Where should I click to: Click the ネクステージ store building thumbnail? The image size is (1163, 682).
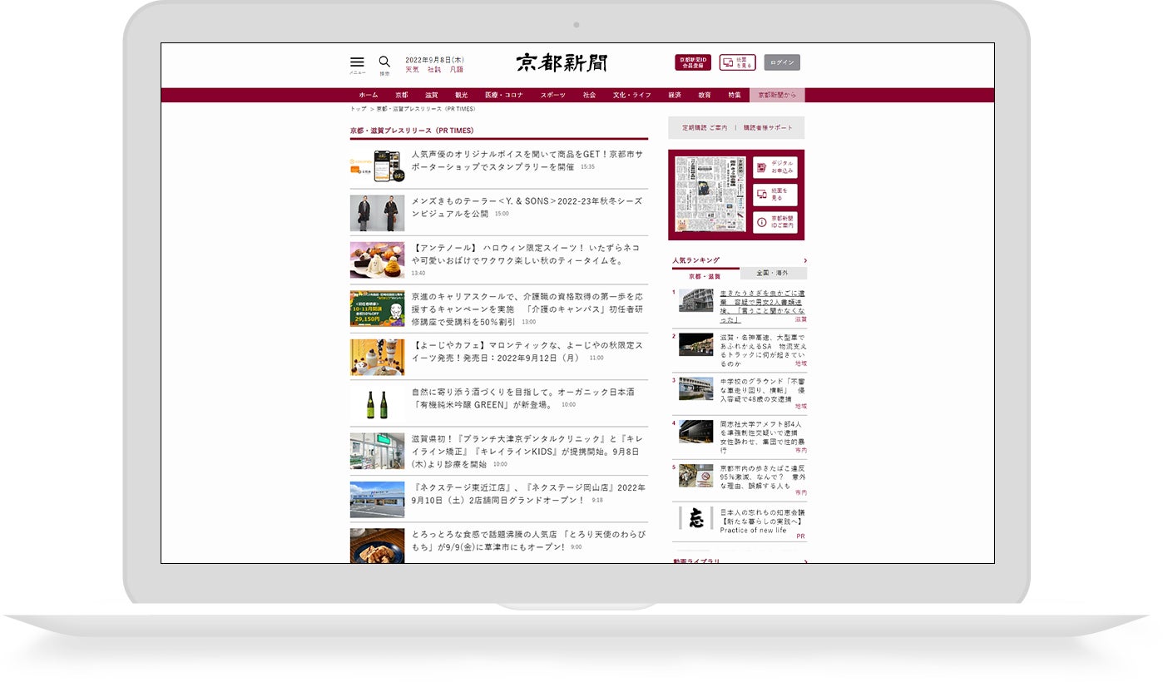377,500
